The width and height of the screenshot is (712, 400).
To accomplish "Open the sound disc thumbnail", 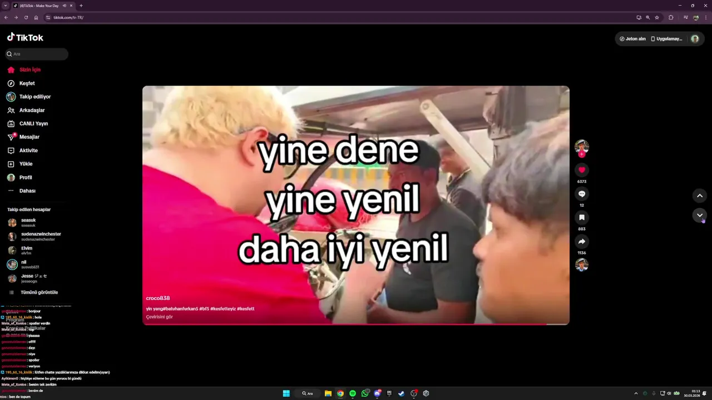I will pyautogui.click(x=582, y=265).
